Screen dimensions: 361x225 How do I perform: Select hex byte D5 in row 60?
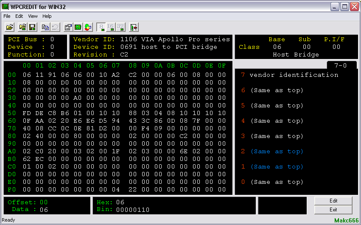click(x=103, y=121)
